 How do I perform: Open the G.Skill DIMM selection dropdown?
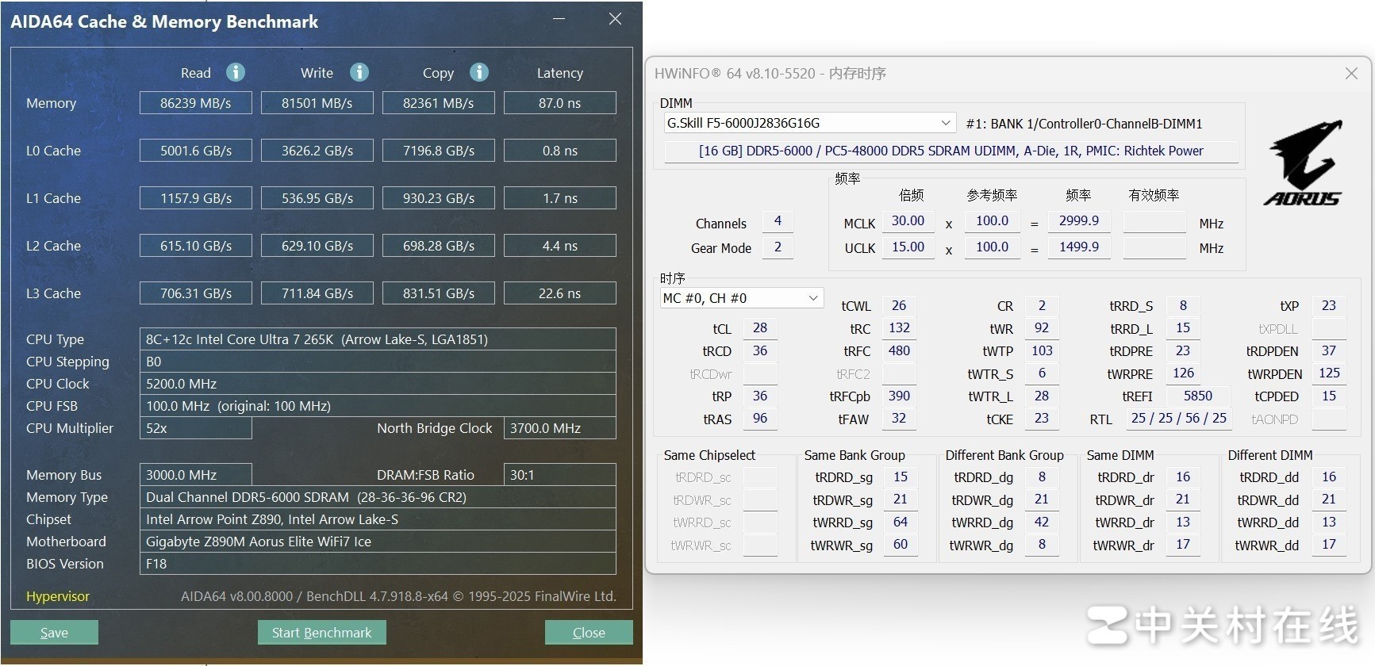tap(809, 123)
